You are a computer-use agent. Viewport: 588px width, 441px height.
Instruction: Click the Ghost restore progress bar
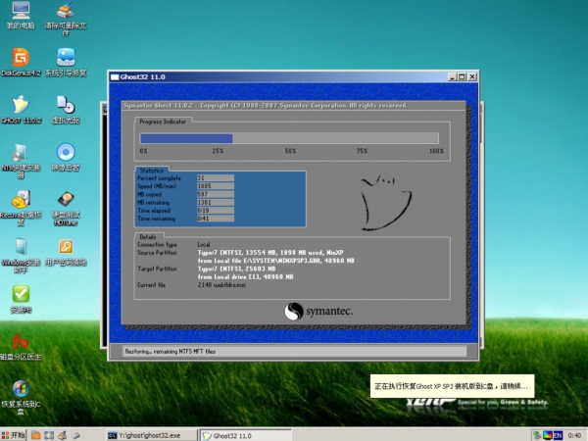[x=289, y=138]
